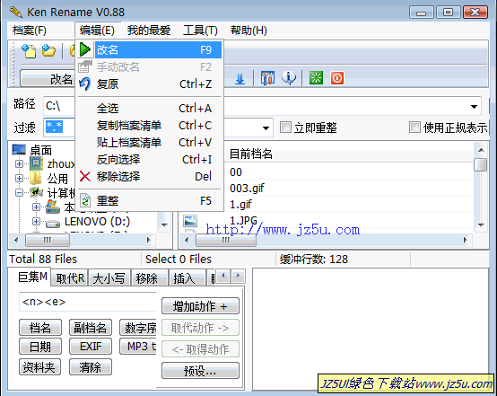This screenshot has width=497, height=396.
Task: Open the options tools icon in toolbar
Action: pos(267,78)
